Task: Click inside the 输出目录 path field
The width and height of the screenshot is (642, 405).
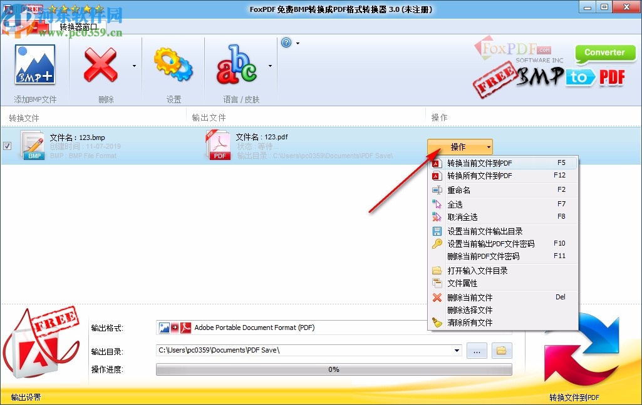Action: point(282,351)
